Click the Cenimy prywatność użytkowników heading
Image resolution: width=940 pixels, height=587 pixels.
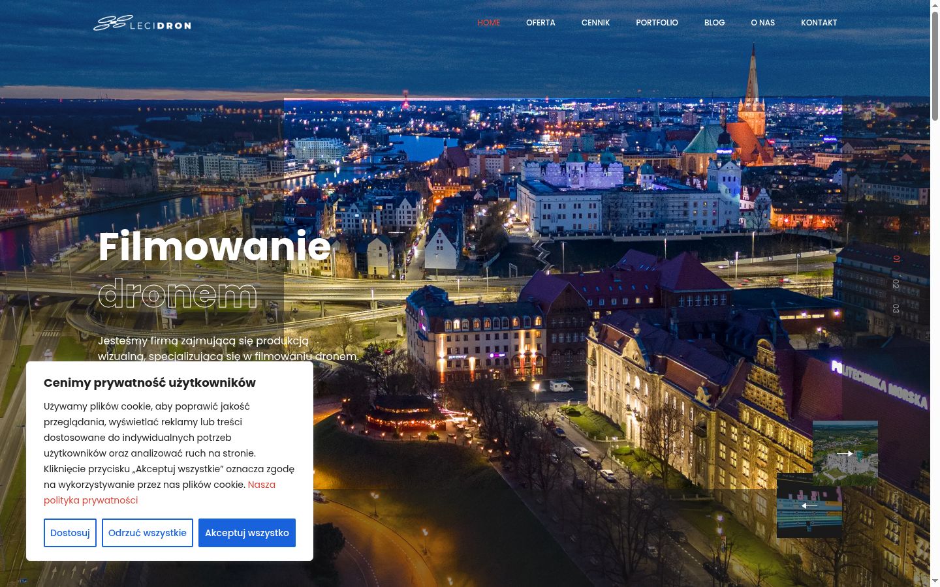click(x=149, y=383)
